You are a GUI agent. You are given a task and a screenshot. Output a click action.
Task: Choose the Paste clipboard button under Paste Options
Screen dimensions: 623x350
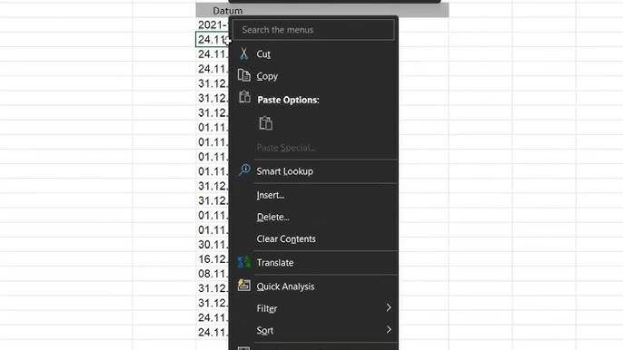(266, 123)
